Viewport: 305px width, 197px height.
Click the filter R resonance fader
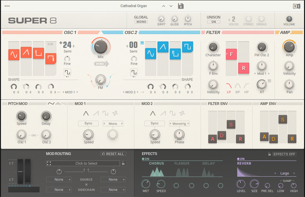click(243, 68)
